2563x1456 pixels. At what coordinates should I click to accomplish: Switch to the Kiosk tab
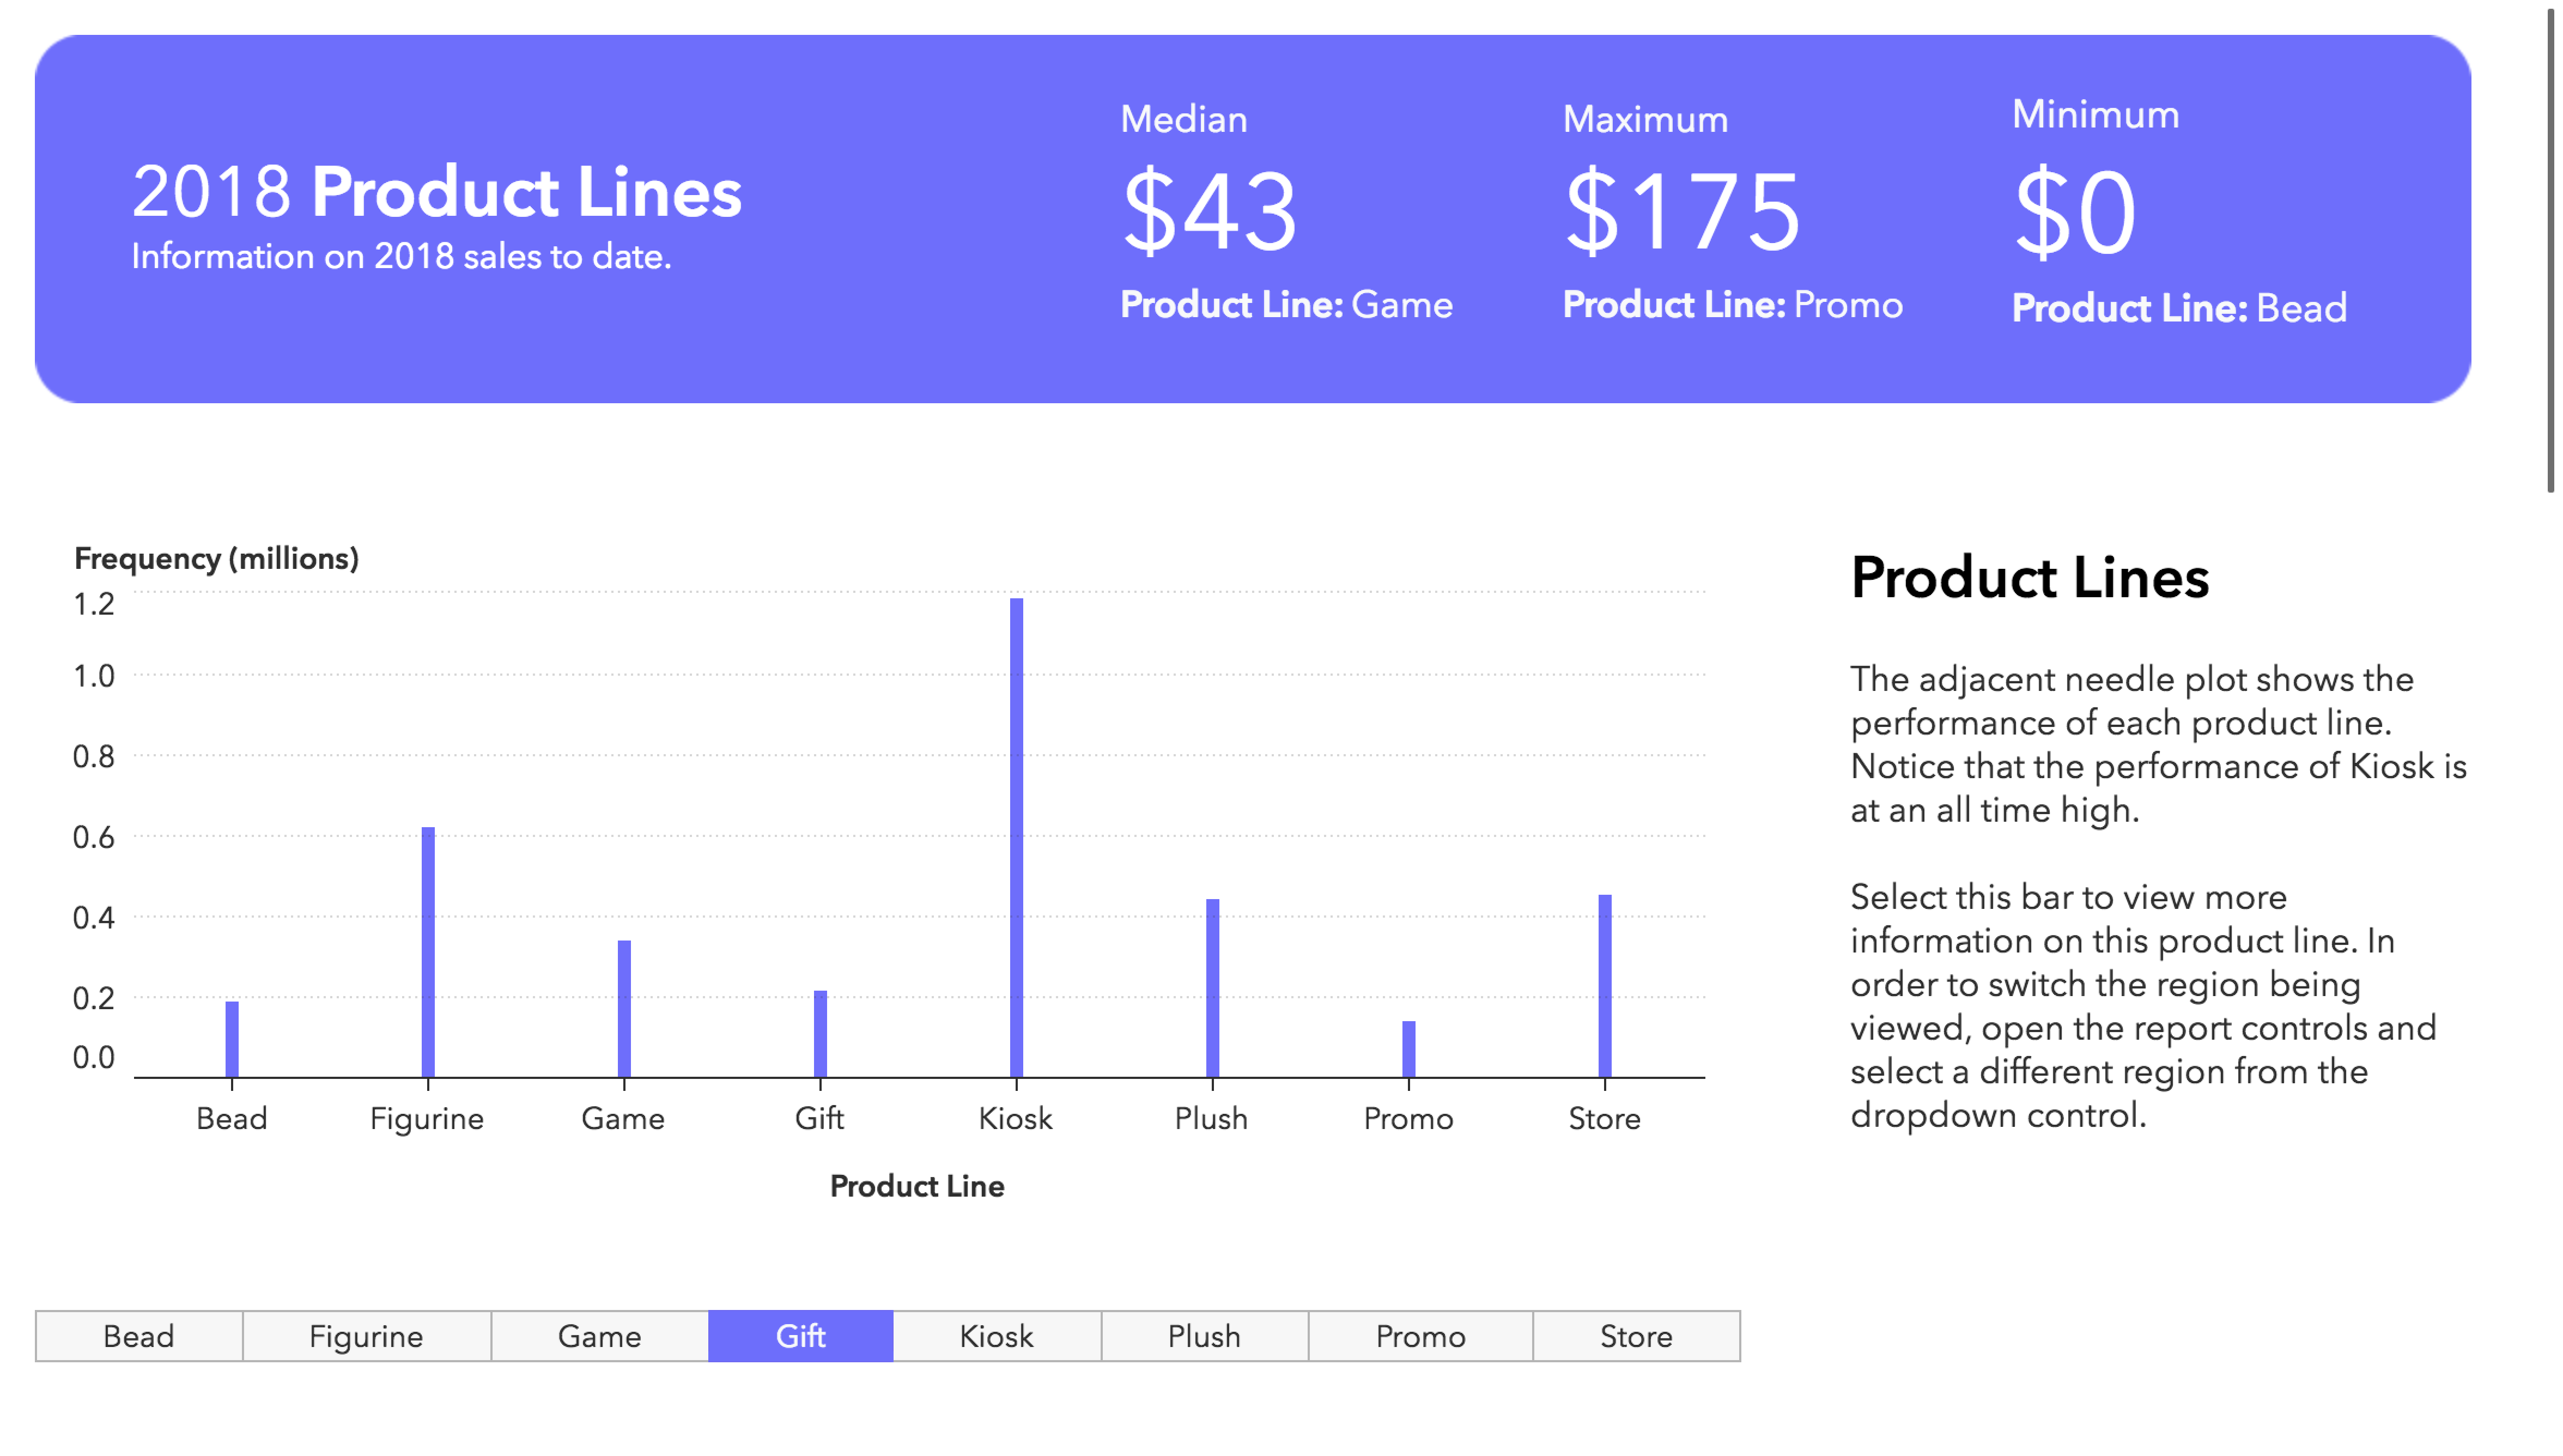click(995, 1336)
